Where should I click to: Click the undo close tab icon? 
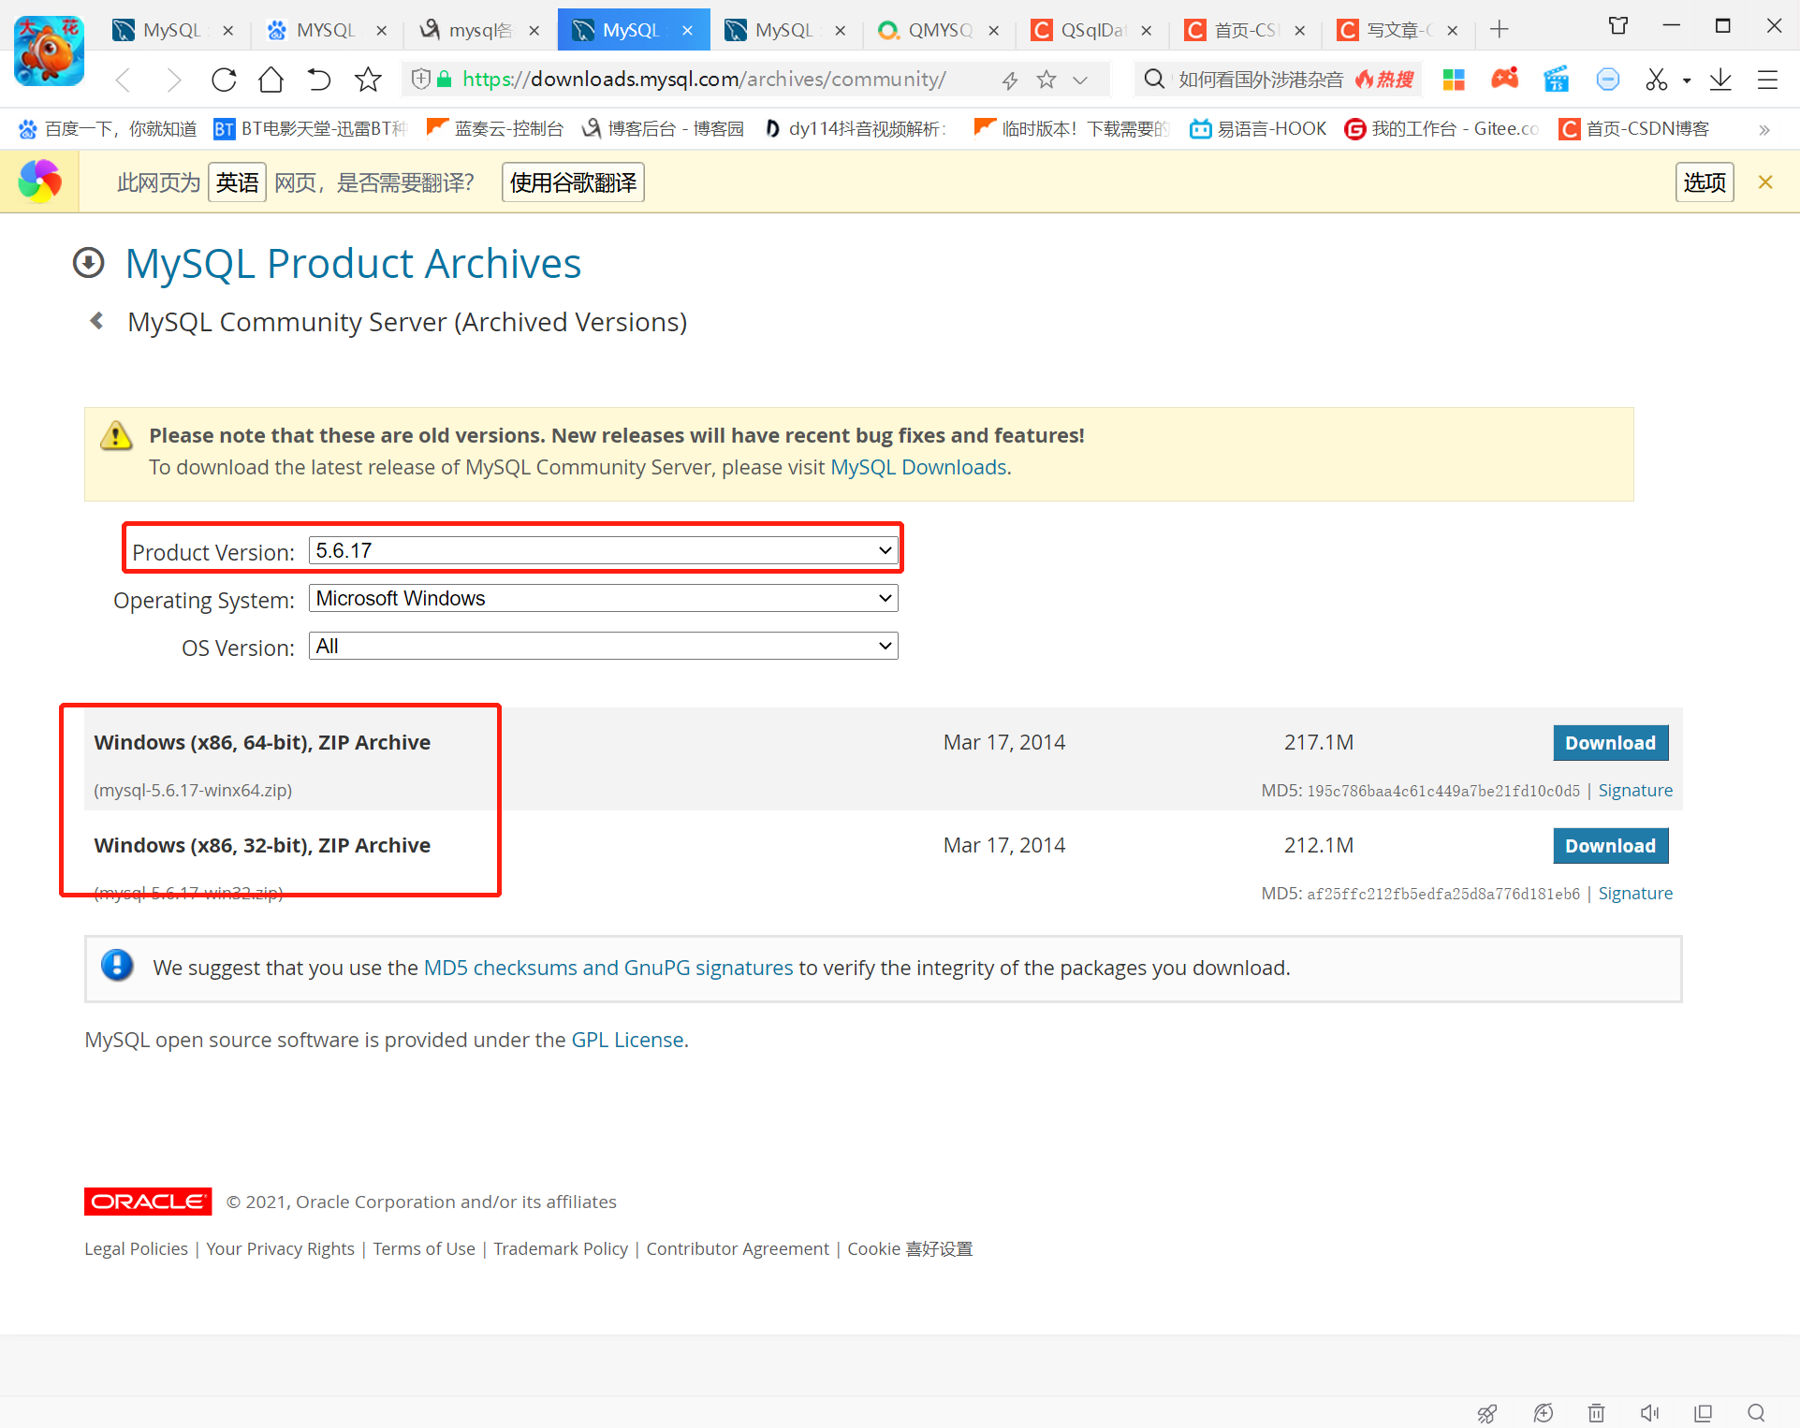(x=319, y=80)
